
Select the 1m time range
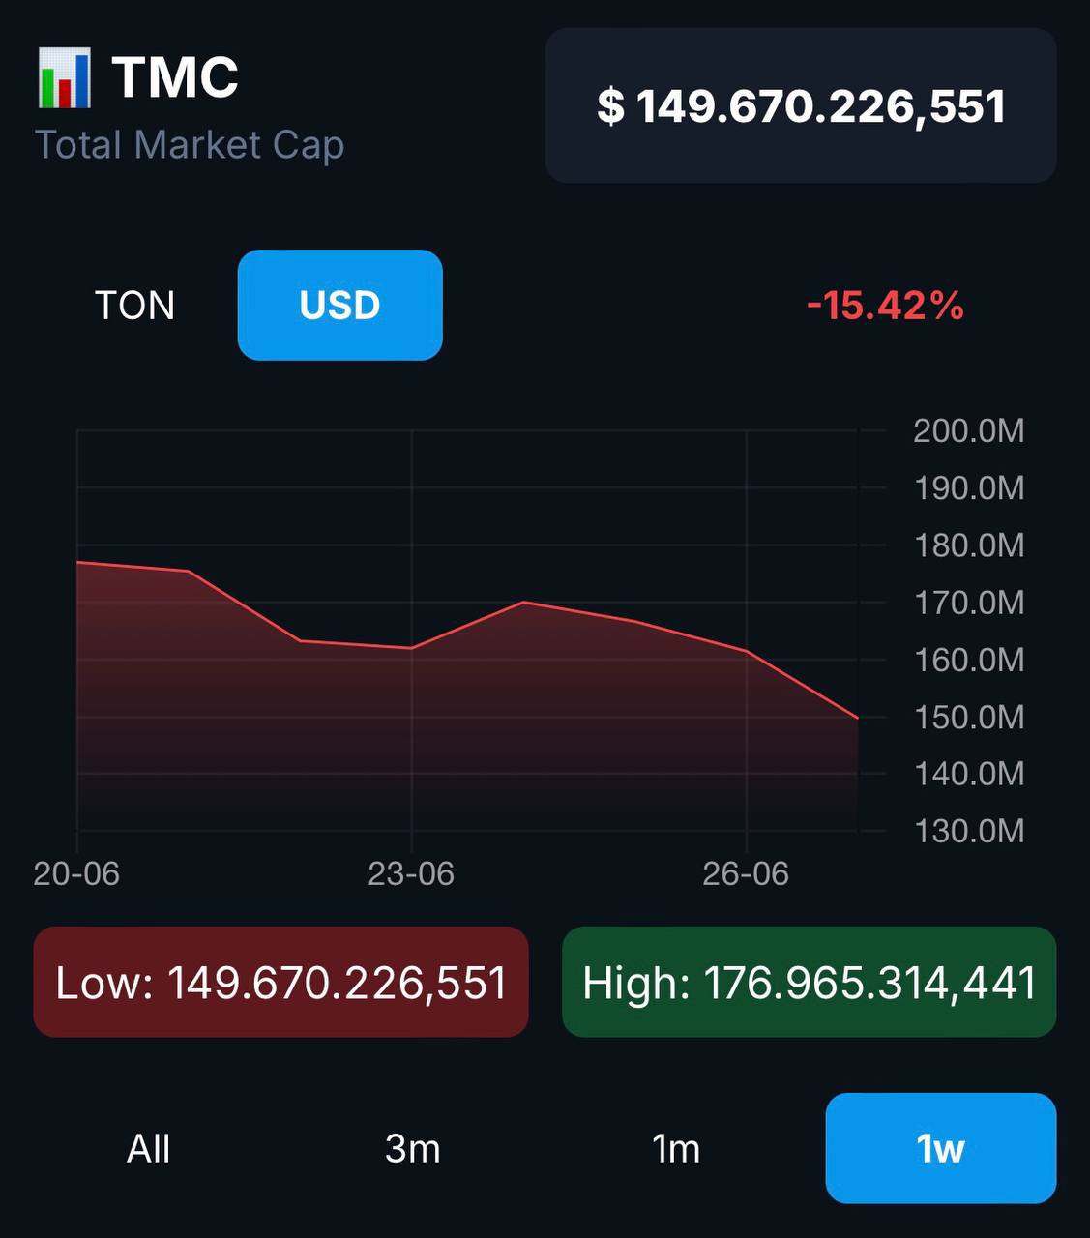click(x=676, y=1149)
